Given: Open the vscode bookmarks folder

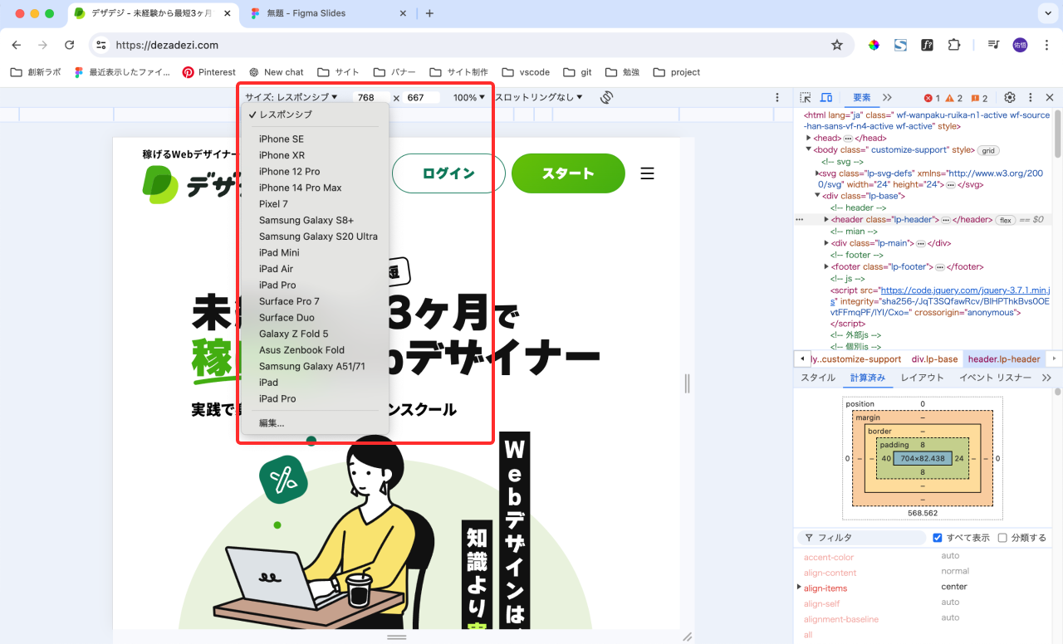Looking at the screenshot, I should tap(525, 72).
